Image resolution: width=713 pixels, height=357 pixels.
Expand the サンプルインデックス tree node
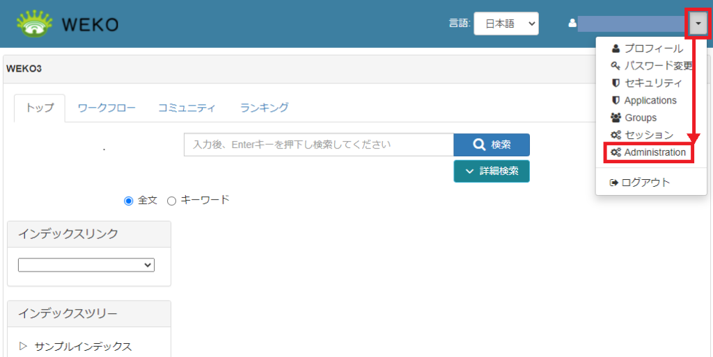point(22,346)
